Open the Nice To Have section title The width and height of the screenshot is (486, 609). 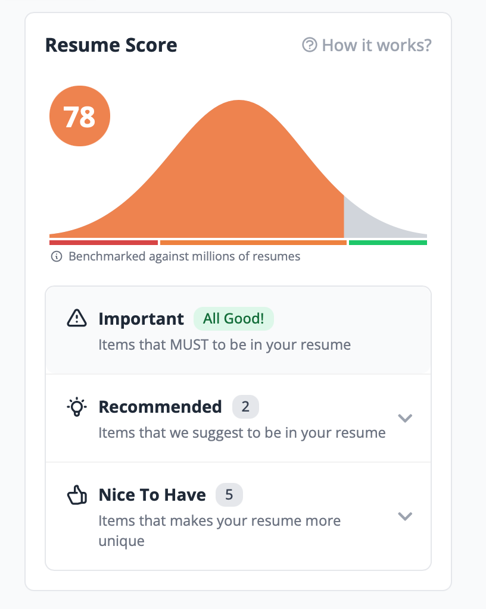152,495
